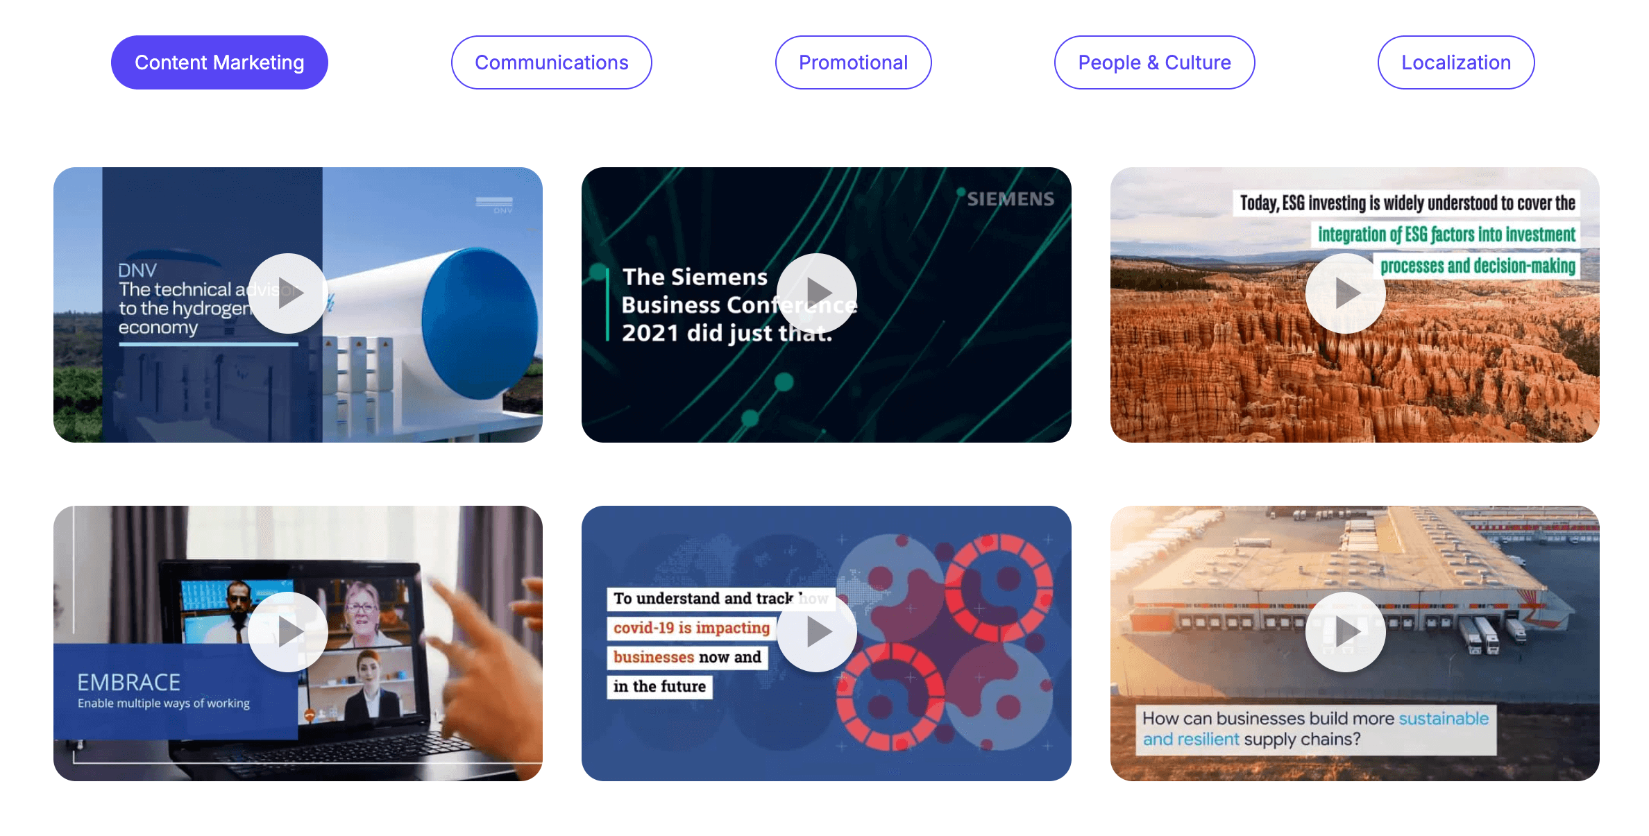Play the DNV hydrogen economy video
1649x836 pixels.
288,293
